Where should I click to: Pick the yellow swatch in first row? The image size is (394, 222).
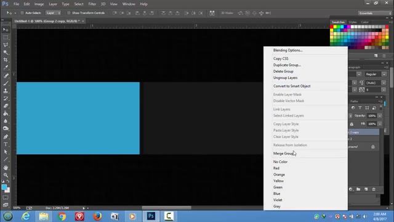tap(335, 27)
